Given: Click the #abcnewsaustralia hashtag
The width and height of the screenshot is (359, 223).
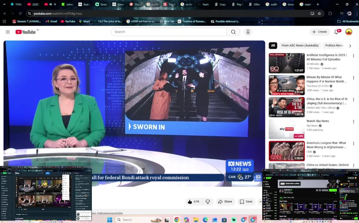Looking at the screenshot, I should pyautogui.click(x=110, y=213).
